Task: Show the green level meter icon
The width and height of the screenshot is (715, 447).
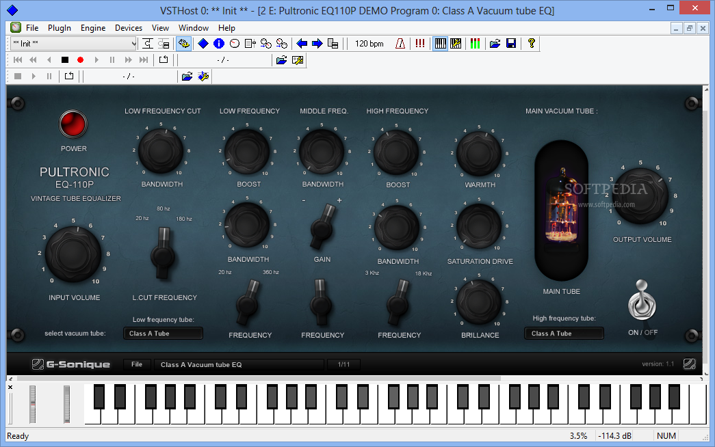Action: 475,44
